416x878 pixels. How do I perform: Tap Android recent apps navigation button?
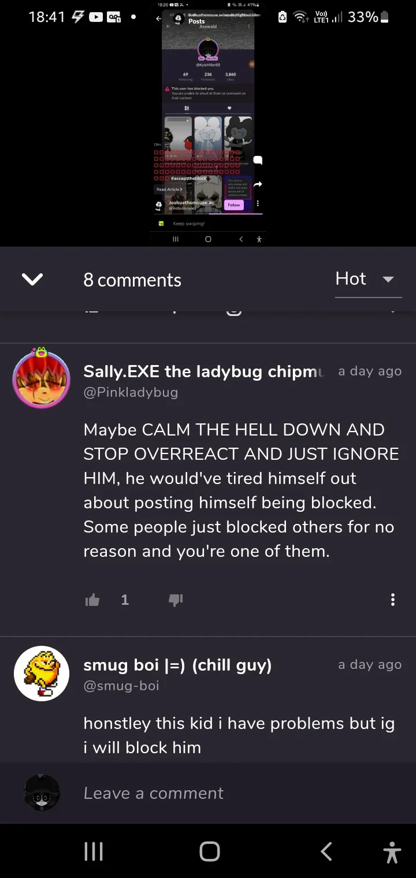[x=94, y=851]
